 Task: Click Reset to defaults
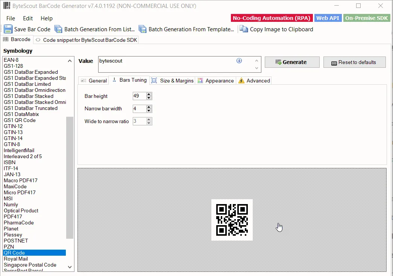(354, 62)
